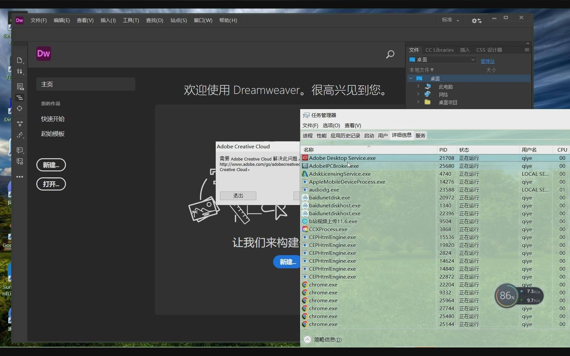Image resolution: width=570 pixels, height=356 pixels.
Task: Click 退出 in Adobe Creative Cloud dialog
Action: [x=238, y=196]
